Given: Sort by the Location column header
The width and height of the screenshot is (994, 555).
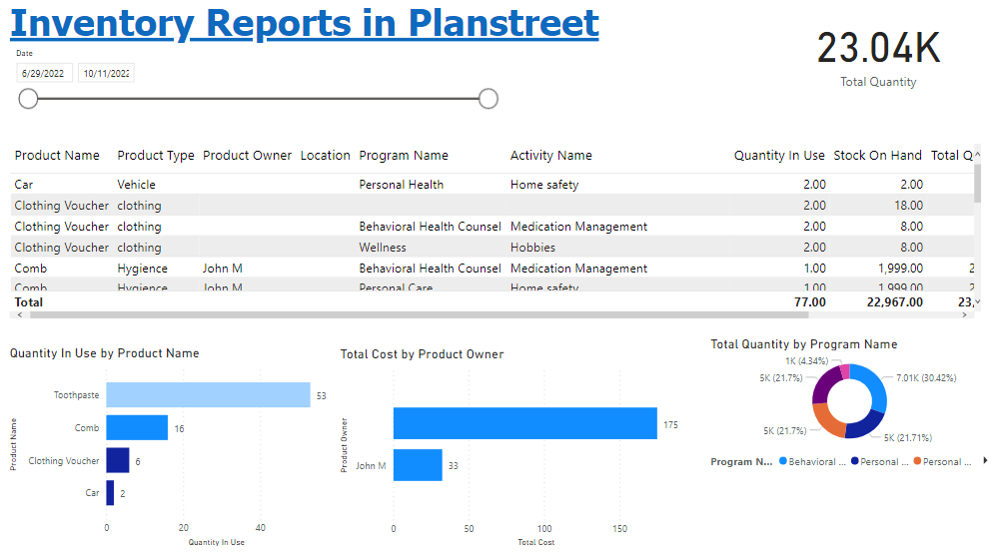Looking at the screenshot, I should click(x=325, y=156).
